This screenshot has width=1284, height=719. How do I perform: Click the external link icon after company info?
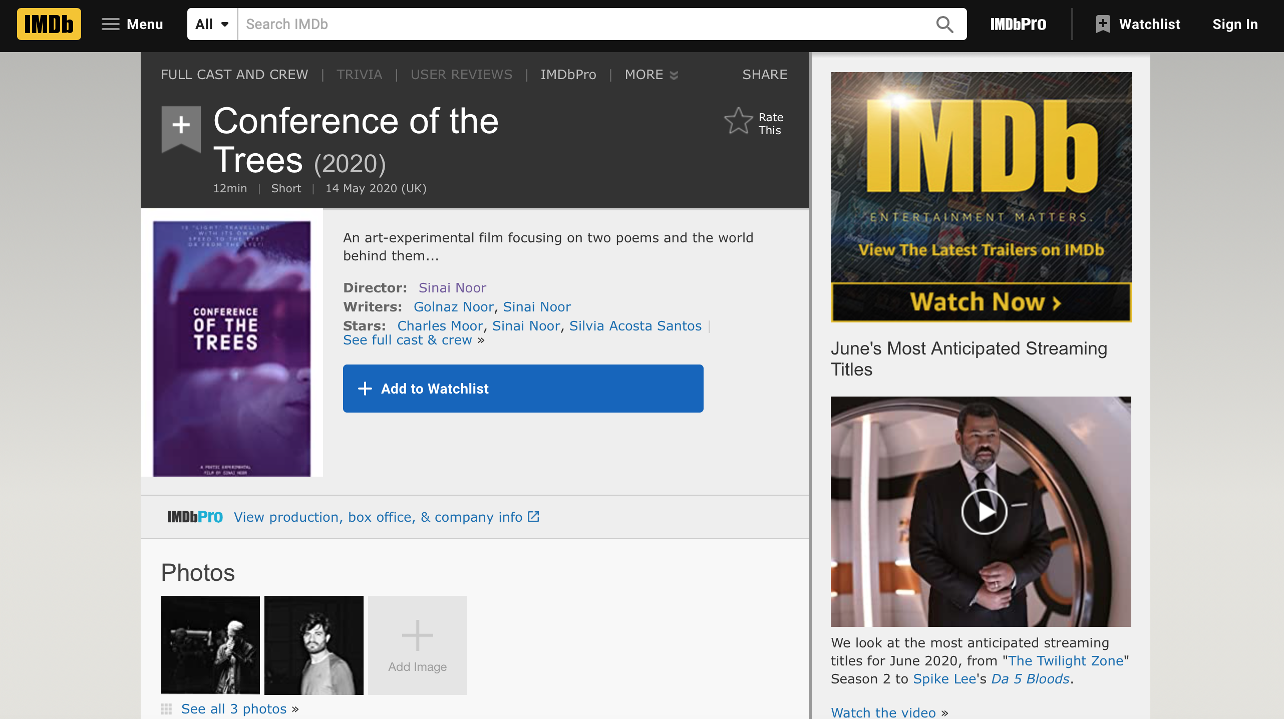(x=534, y=517)
